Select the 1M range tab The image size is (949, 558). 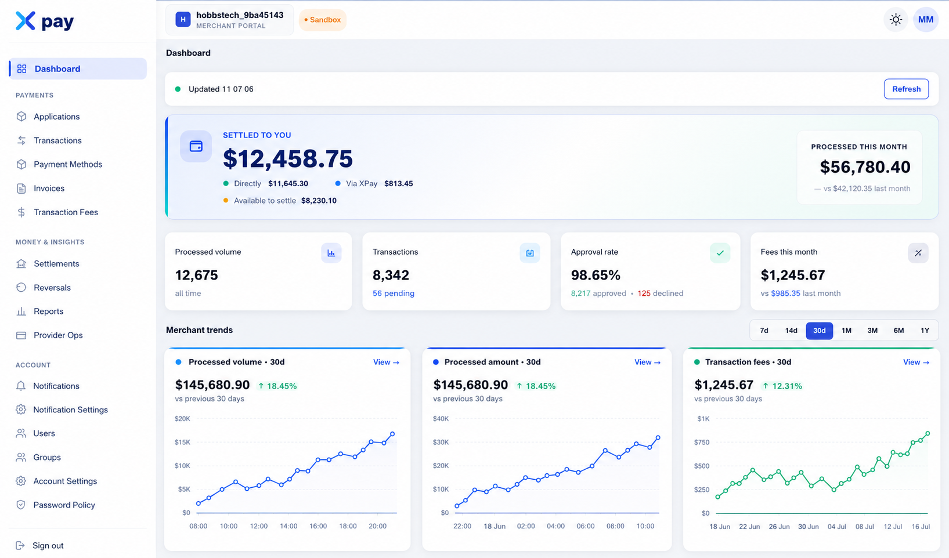coord(847,331)
